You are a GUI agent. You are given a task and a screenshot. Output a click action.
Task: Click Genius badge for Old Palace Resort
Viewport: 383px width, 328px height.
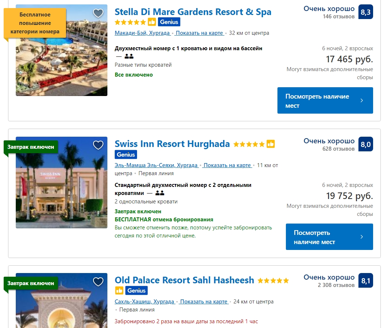pyautogui.click(x=136, y=291)
